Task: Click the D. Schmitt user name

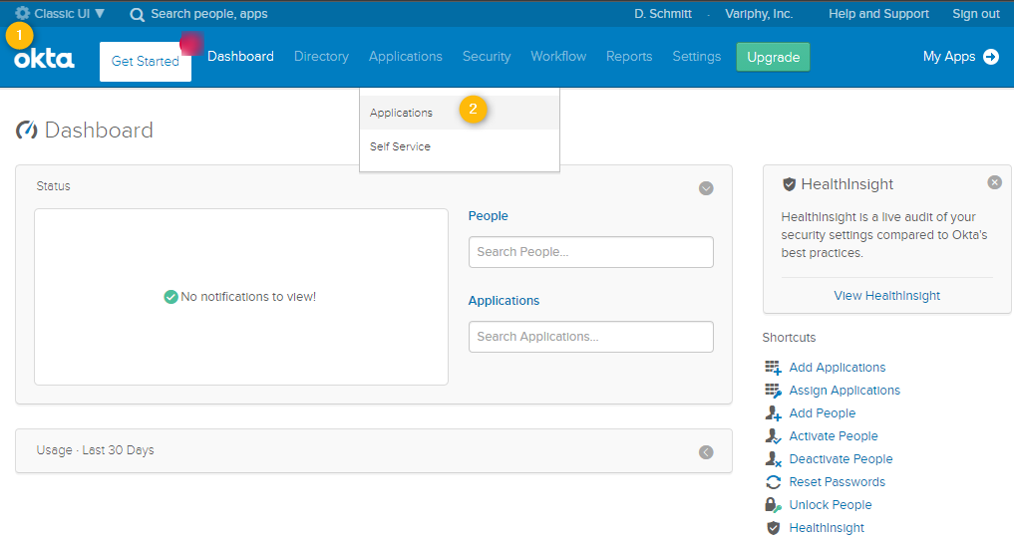Action: click(663, 14)
